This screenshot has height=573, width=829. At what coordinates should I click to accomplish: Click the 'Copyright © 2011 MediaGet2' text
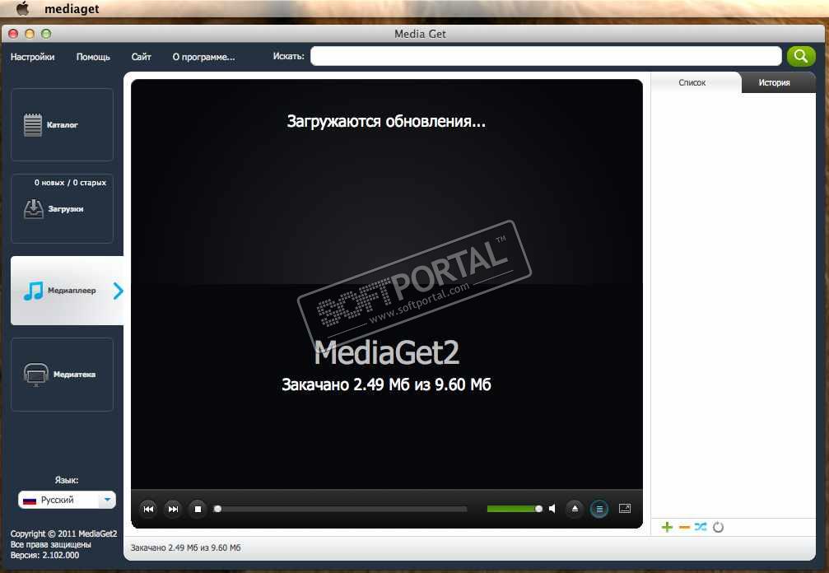pyautogui.click(x=64, y=533)
